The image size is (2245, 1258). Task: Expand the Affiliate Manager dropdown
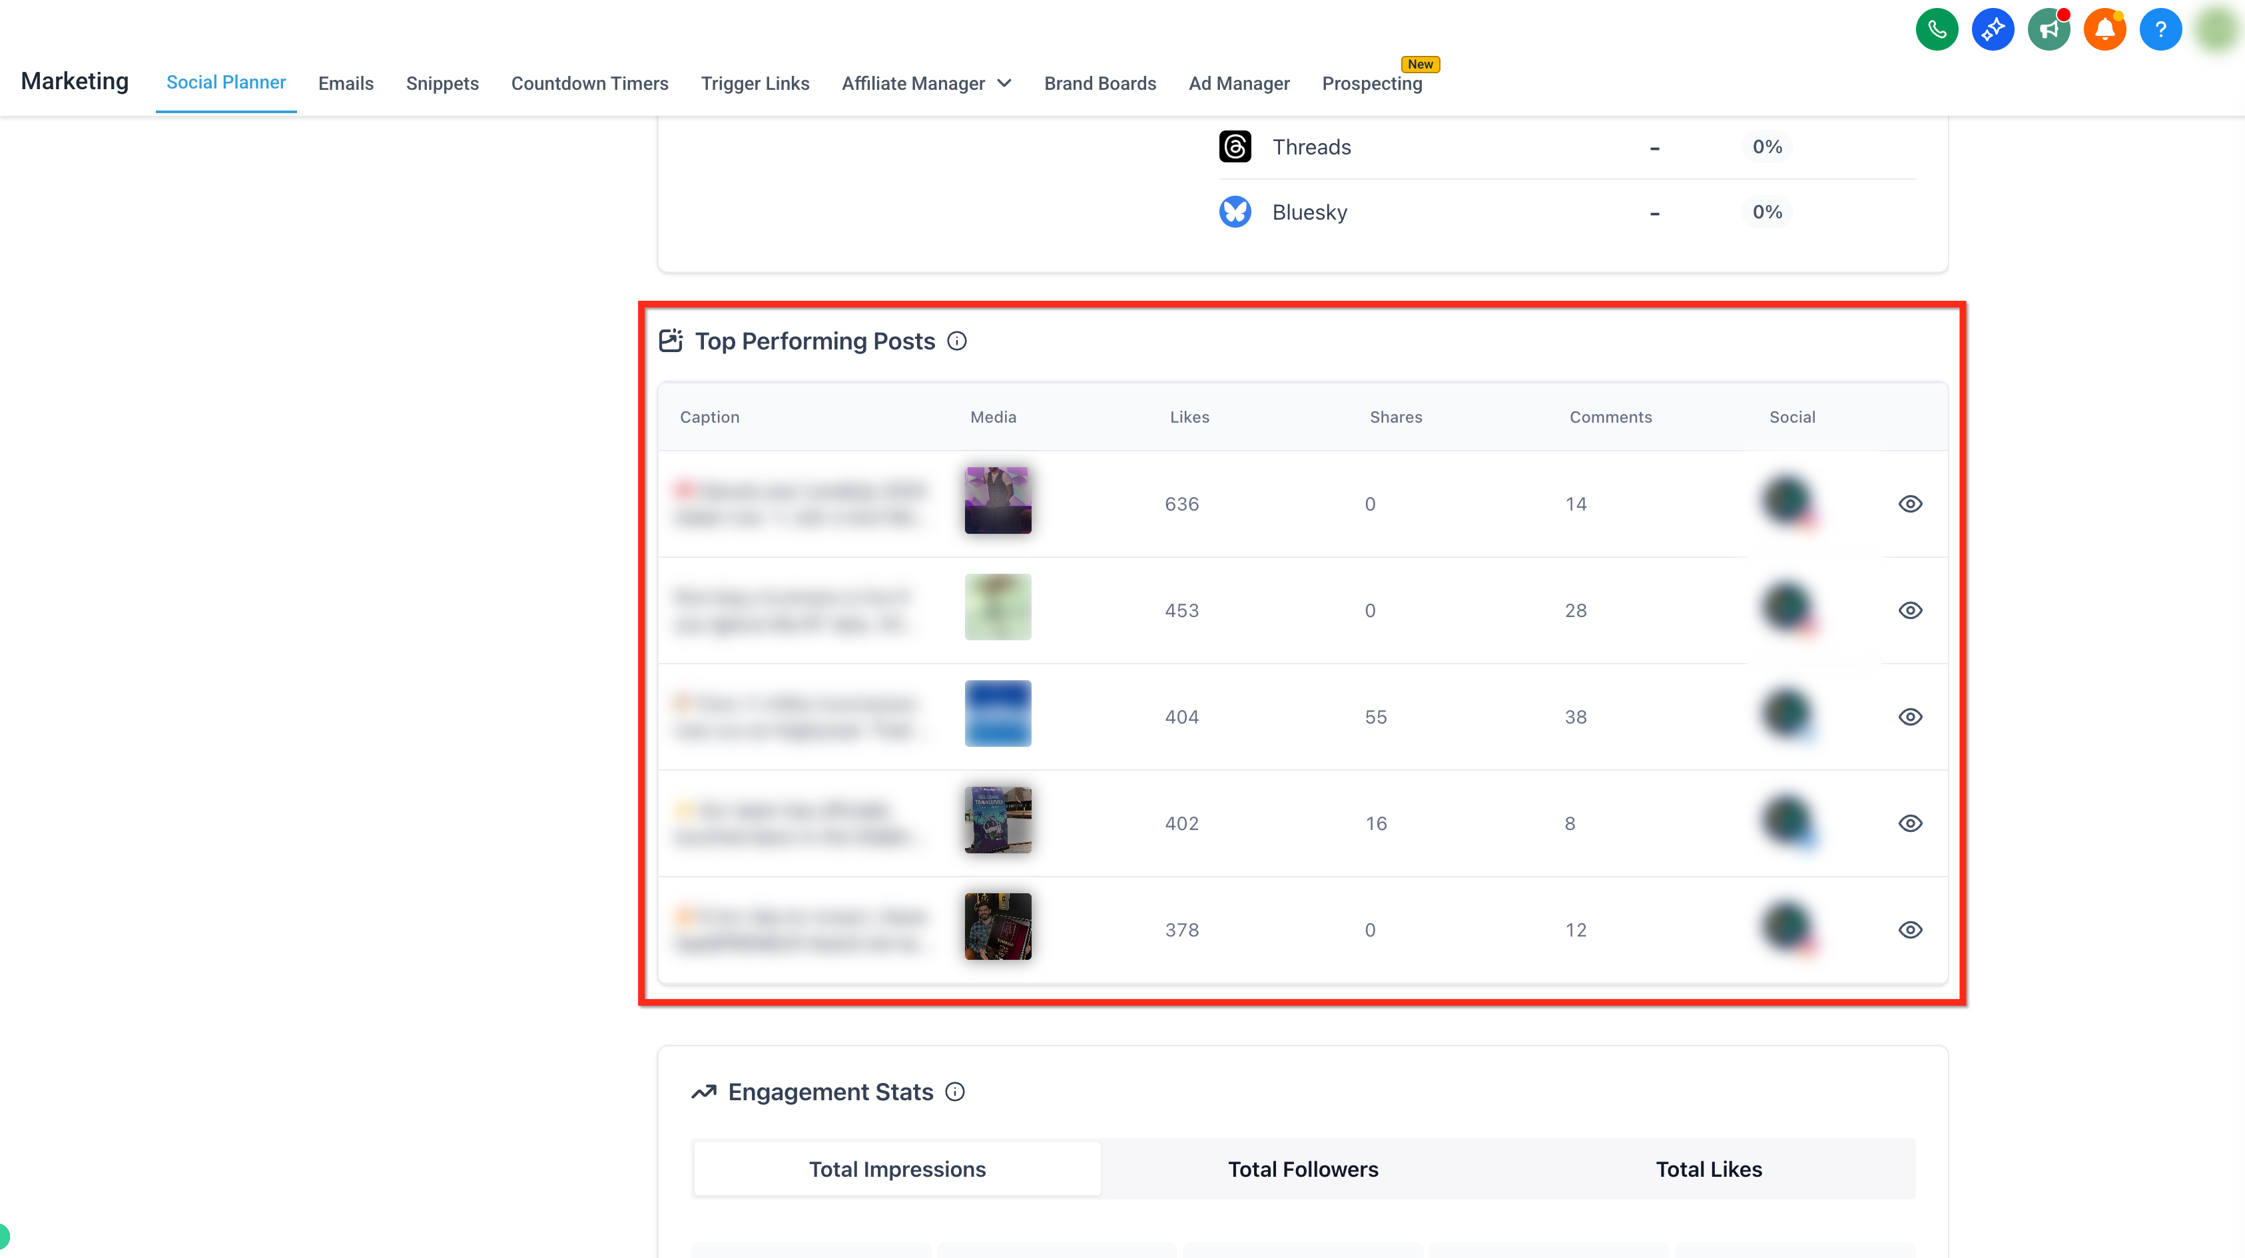pyautogui.click(x=926, y=84)
